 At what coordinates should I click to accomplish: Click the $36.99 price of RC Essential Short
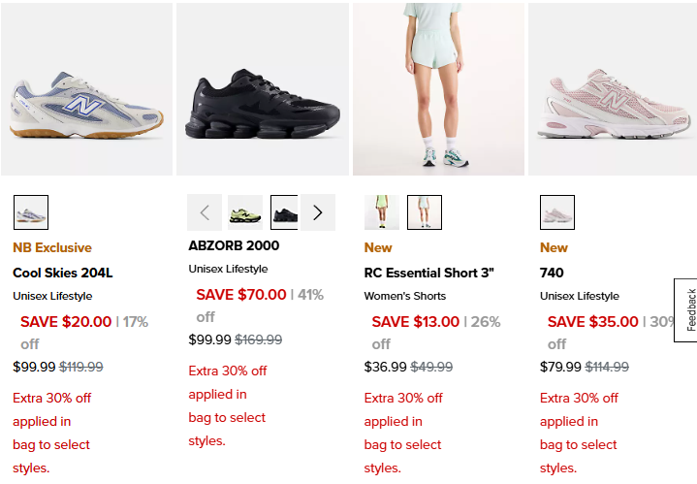click(386, 367)
